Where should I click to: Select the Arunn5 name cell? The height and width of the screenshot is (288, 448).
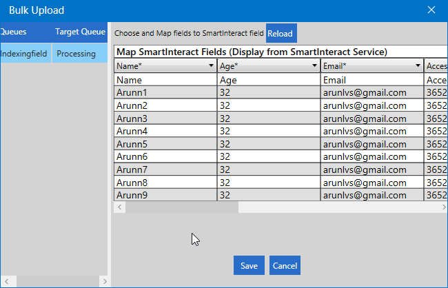tap(165, 144)
